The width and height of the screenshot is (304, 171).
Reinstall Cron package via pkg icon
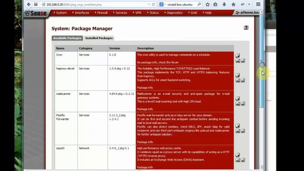pyautogui.click(x=238, y=61)
